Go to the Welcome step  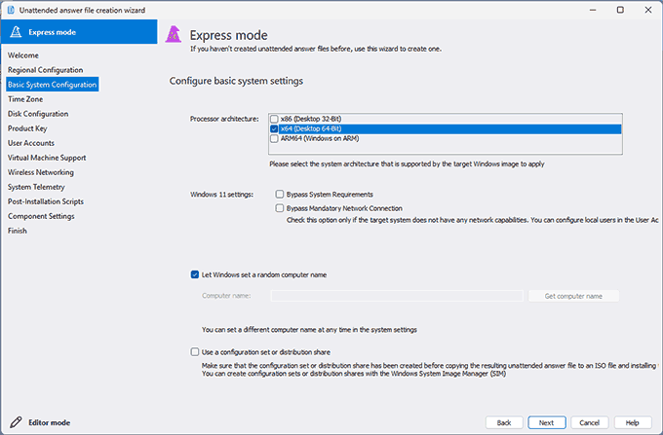(x=23, y=55)
